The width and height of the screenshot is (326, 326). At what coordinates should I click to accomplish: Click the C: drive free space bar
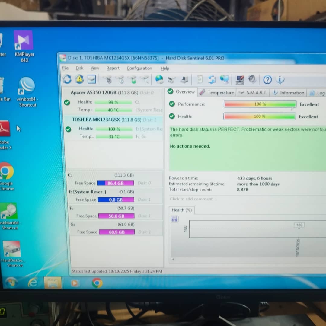click(116, 183)
